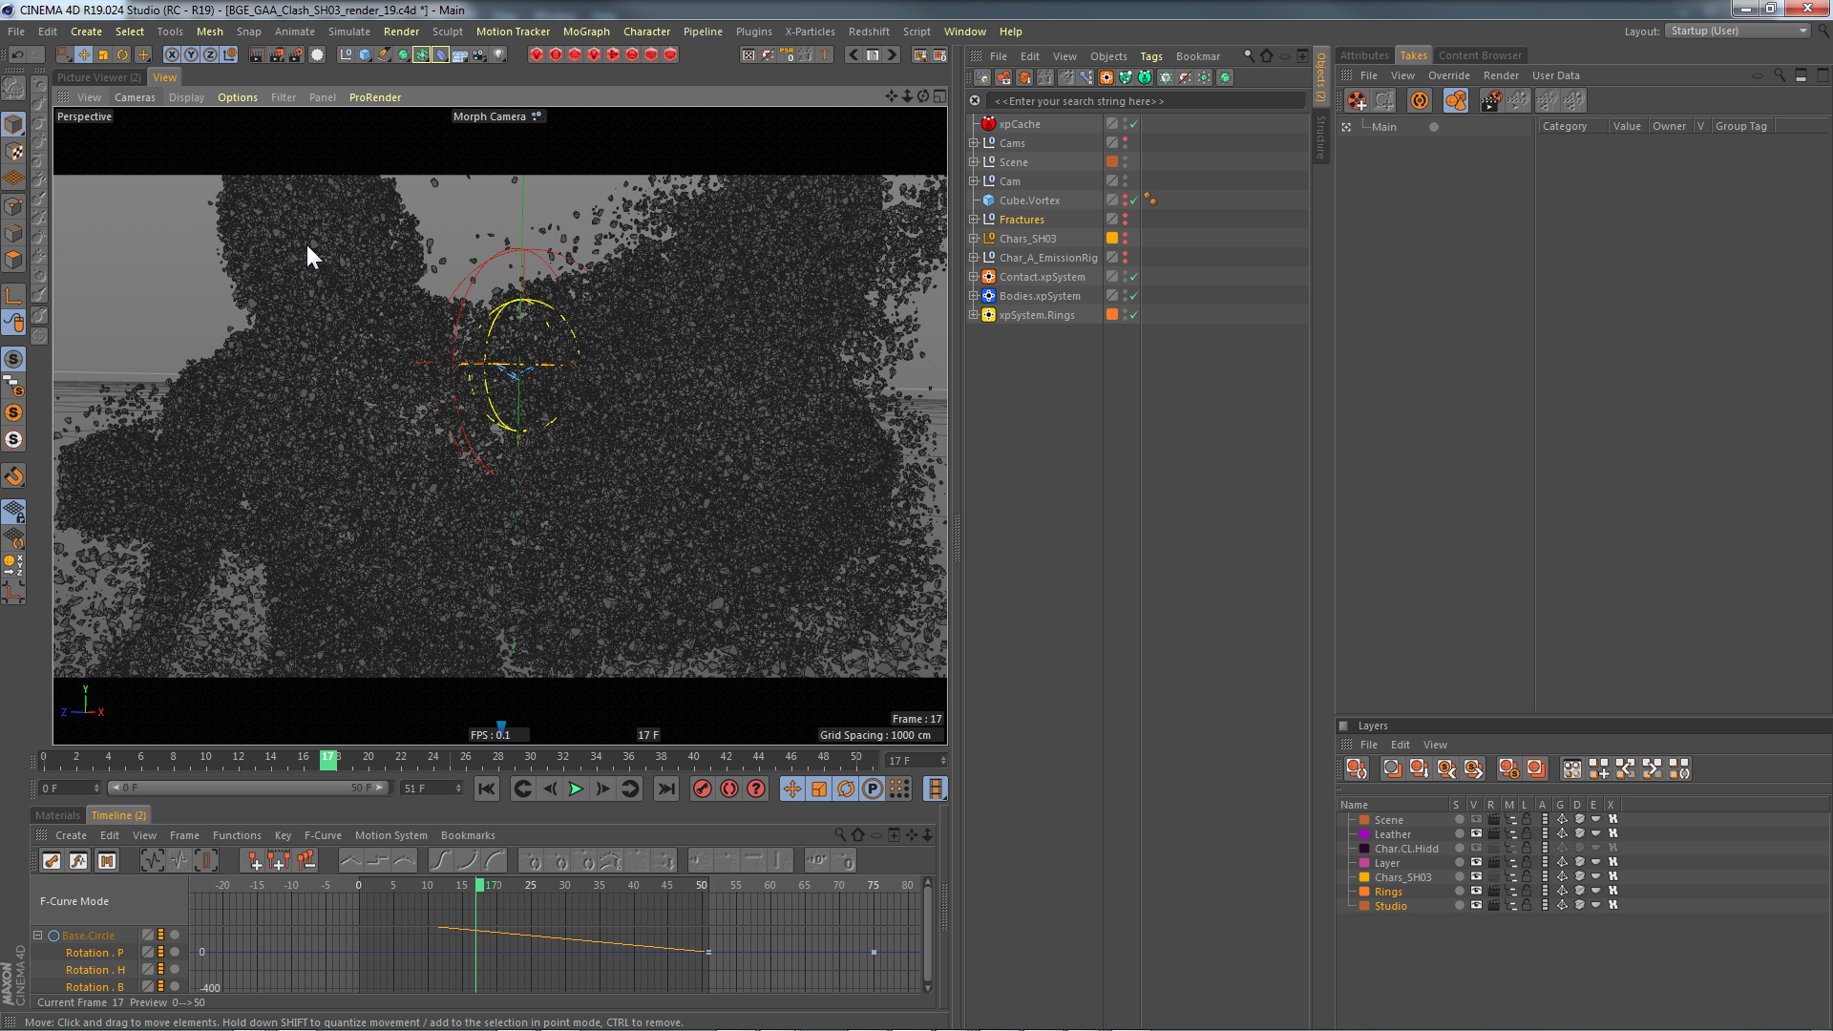Screen dimensions: 1833x1031
Task: Open the MoGraph menu
Action: point(586,32)
